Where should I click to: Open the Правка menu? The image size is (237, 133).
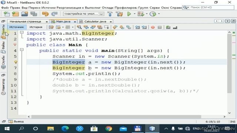15,7
